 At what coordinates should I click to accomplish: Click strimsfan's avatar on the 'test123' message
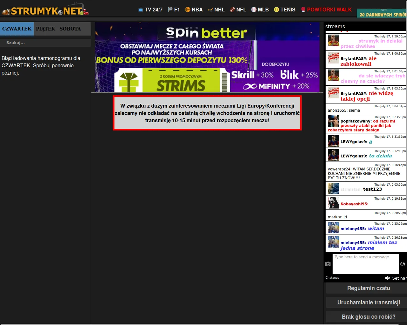click(334, 189)
